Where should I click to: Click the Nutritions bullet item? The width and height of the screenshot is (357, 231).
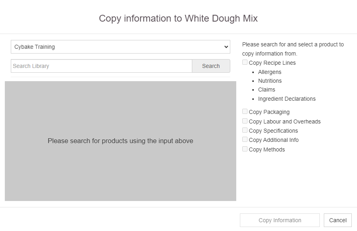(x=270, y=81)
